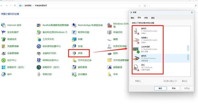This screenshot has width=198, height=112.
Task: Open the 语音识别 microphone icon
Action: pyautogui.click(x=39, y=74)
